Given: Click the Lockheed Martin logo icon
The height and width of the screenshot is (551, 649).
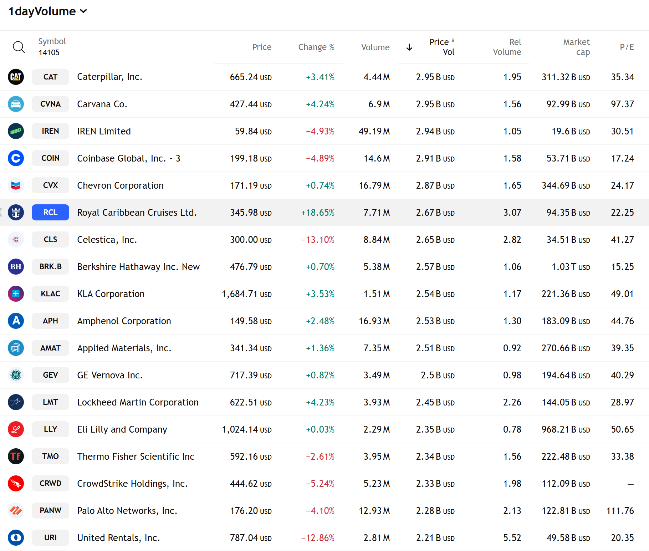Looking at the screenshot, I should pos(16,402).
